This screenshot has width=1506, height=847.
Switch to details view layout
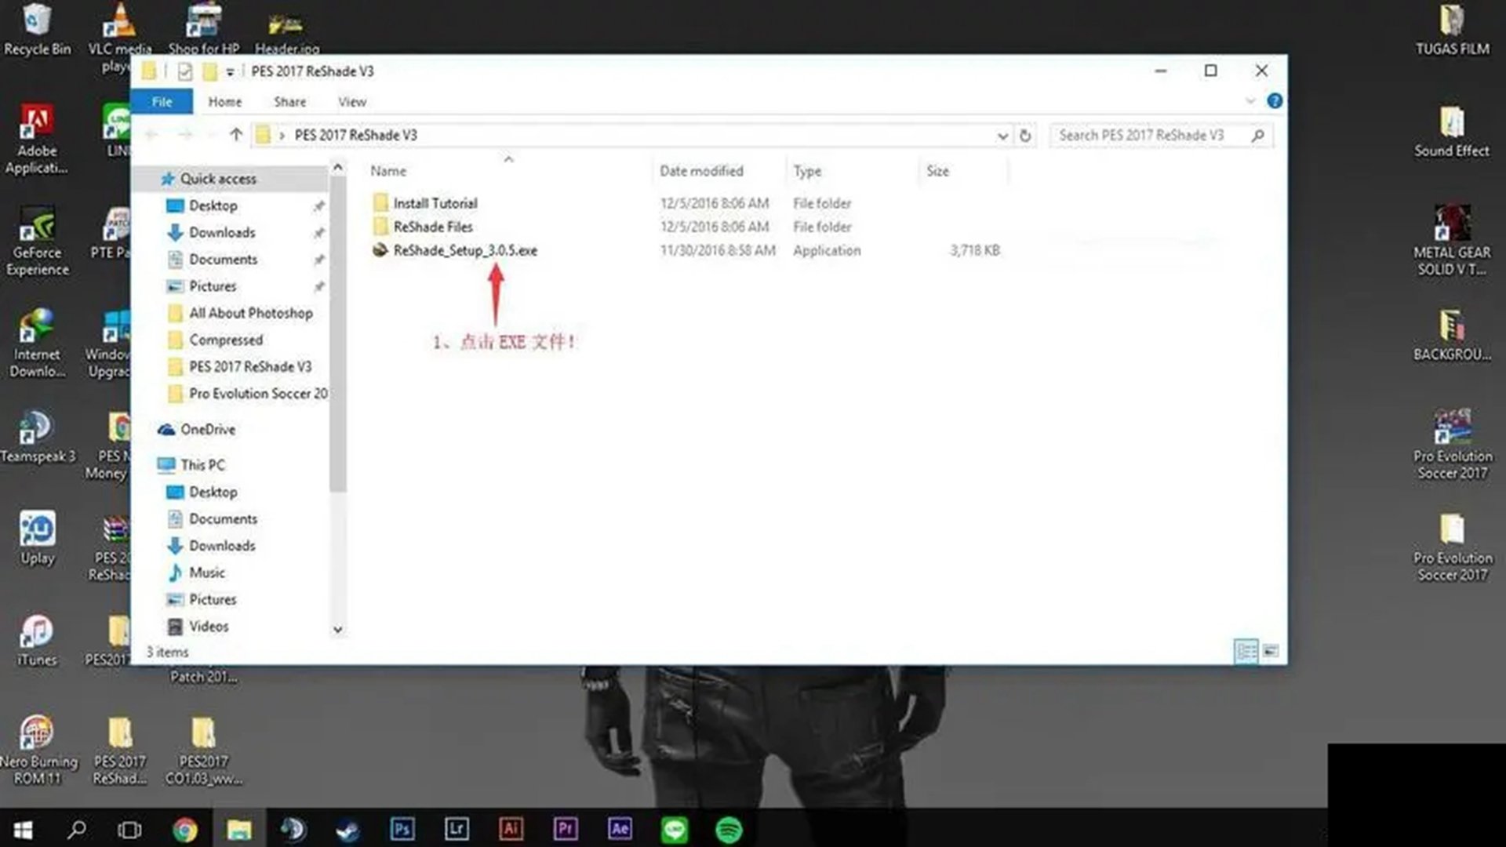[x=1246, y=651]
